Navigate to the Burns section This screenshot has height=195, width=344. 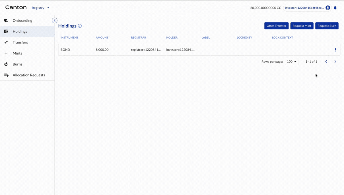click(18, 64)
